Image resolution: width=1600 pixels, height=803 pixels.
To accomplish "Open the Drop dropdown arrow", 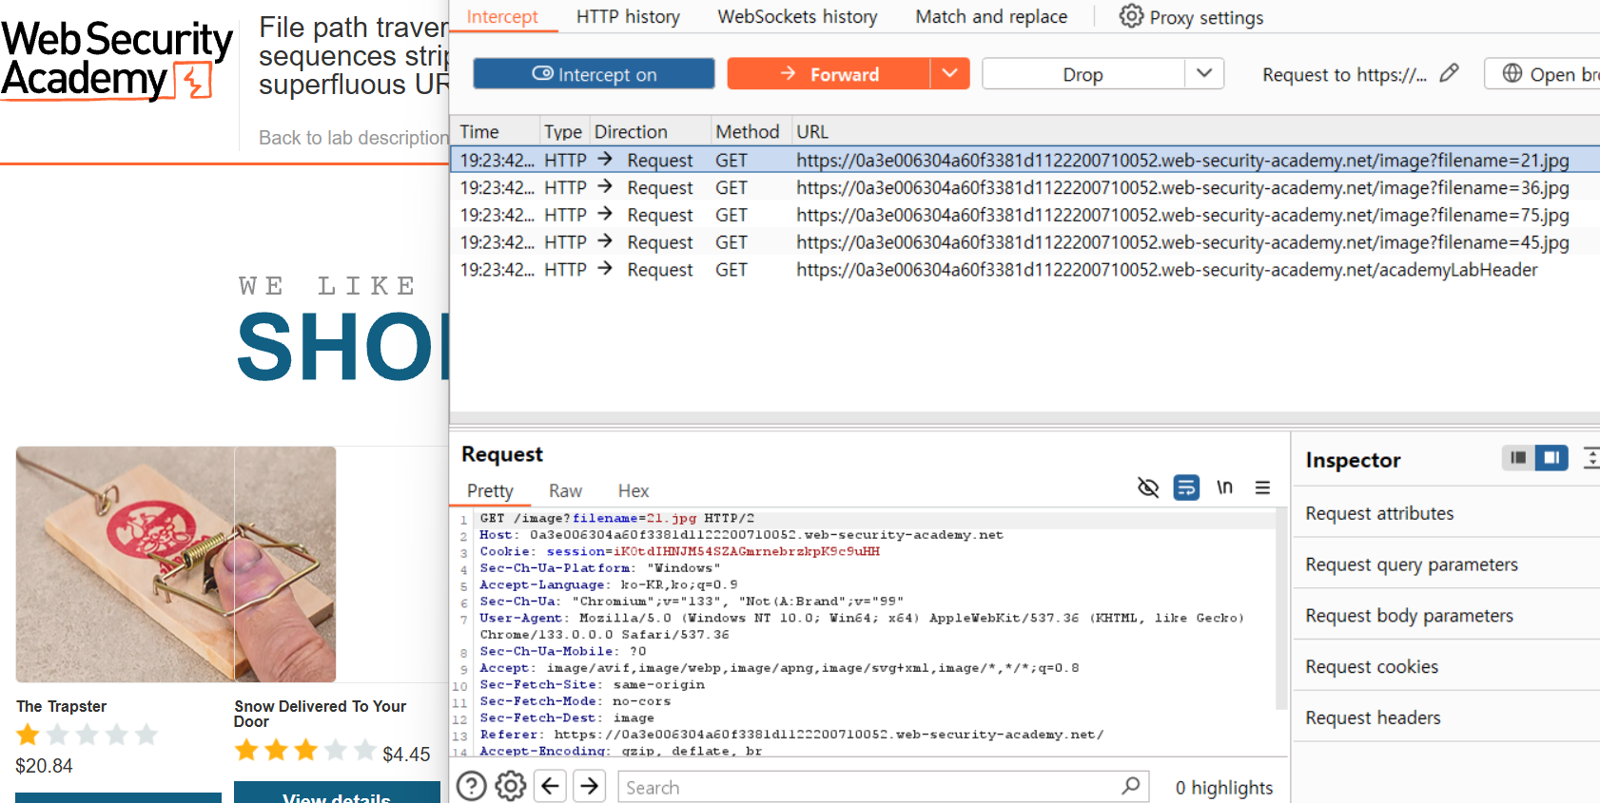I will 1204,74.
